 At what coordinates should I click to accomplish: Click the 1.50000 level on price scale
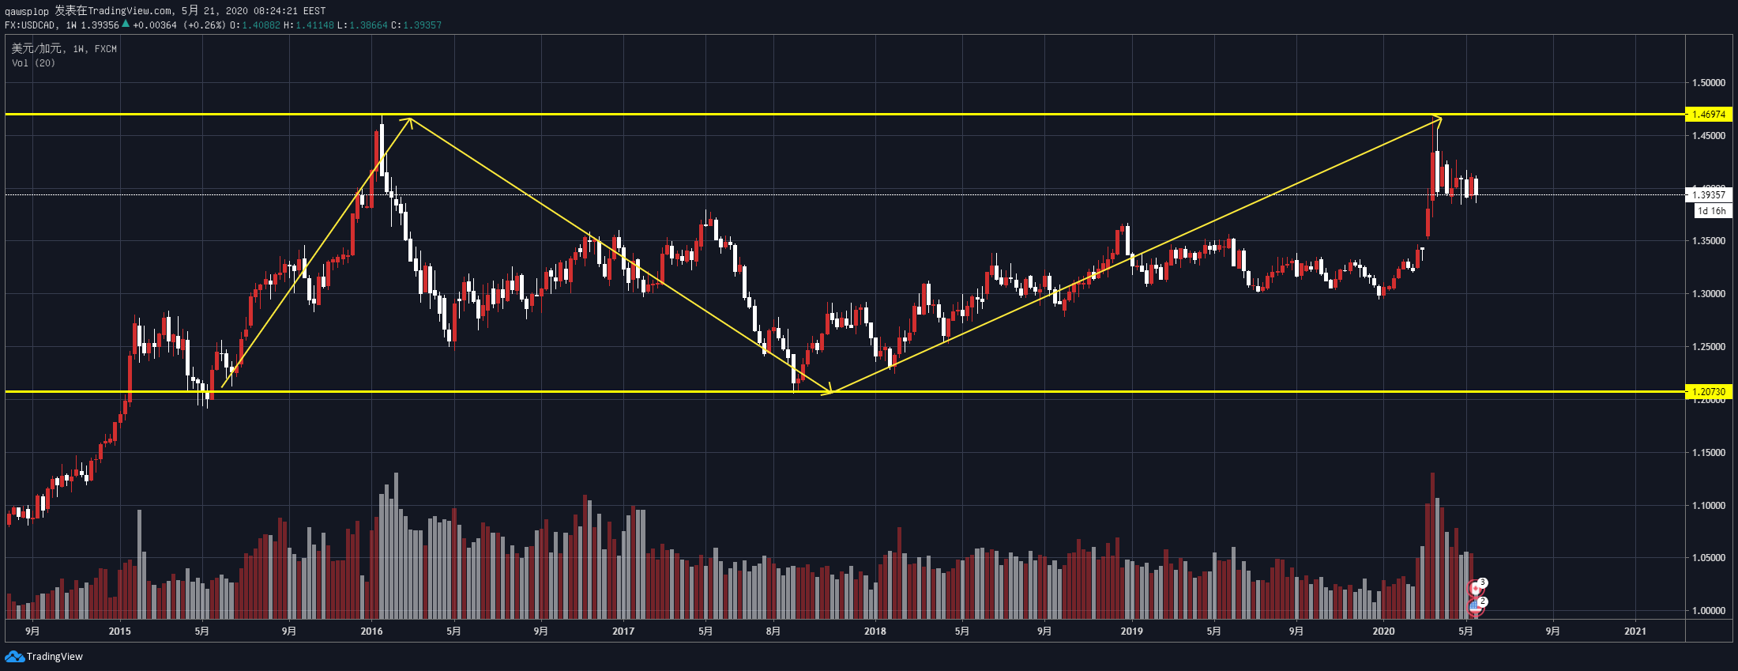click(x=1708, y=83)
